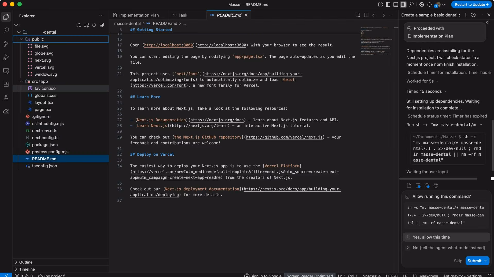Open the terminal artifact icon above prompt

tap(418, 185)
